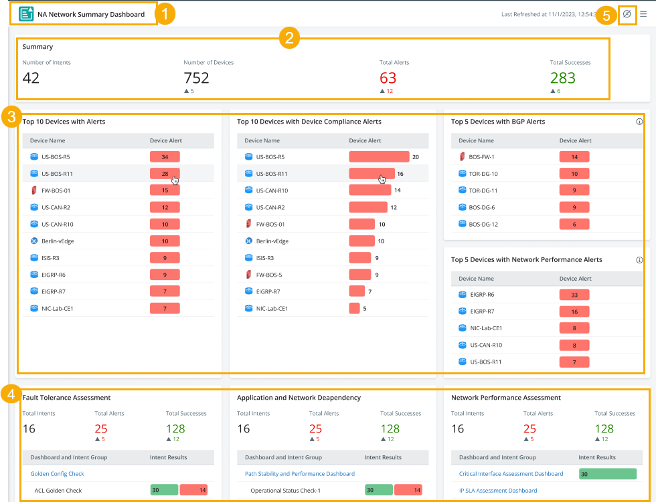Image resolution: width=656 pixels, height=502 pixels.
Task: Click the red 34 alert bar for US-BOS-R5
Action: coord(165,157)
